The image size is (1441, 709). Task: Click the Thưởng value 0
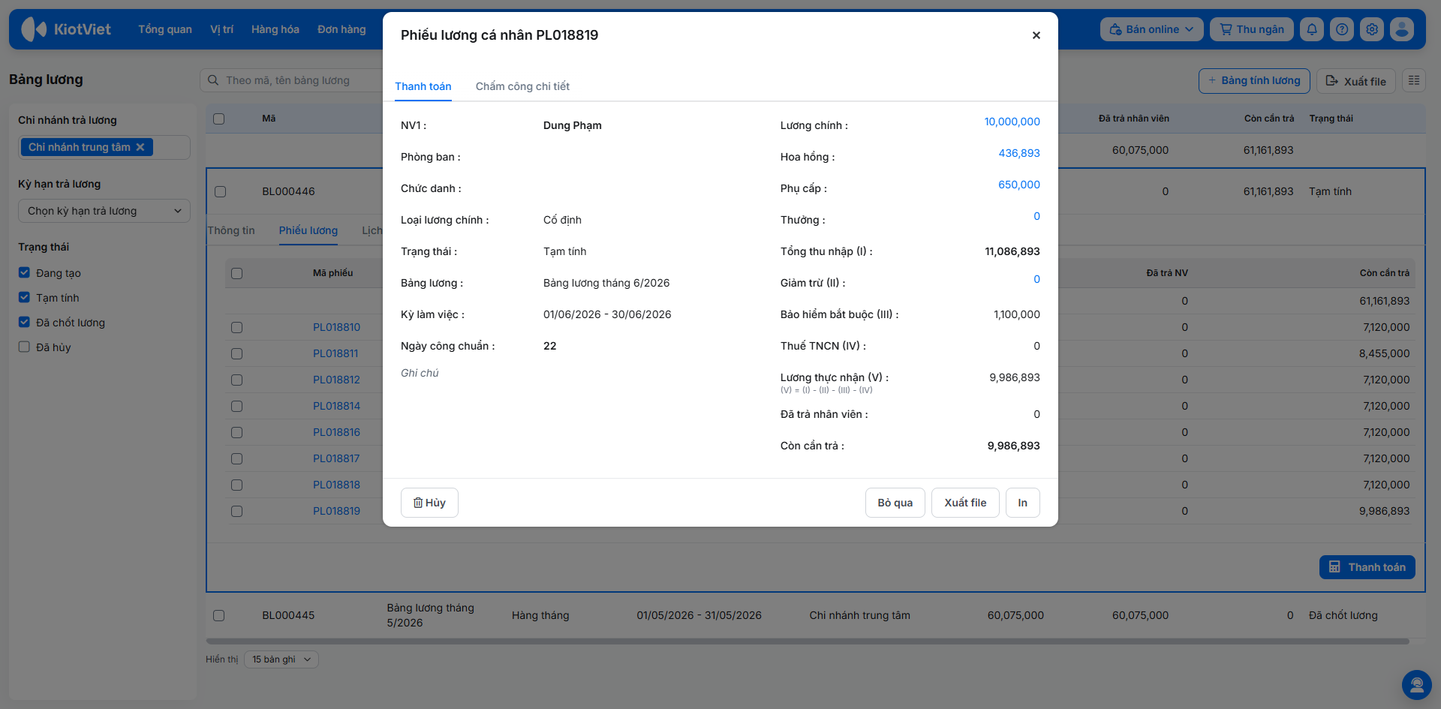tap(1036, 216)
